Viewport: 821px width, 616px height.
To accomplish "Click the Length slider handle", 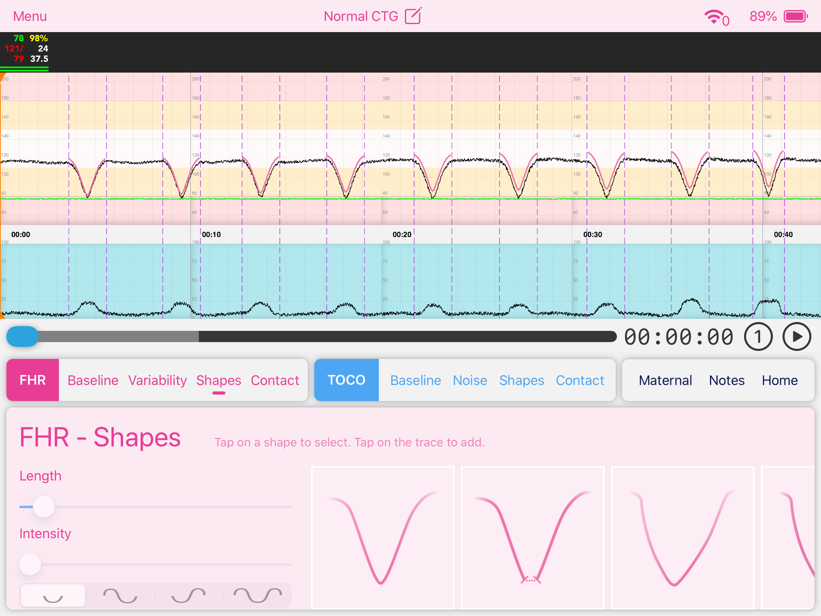I will click(44, 507).
